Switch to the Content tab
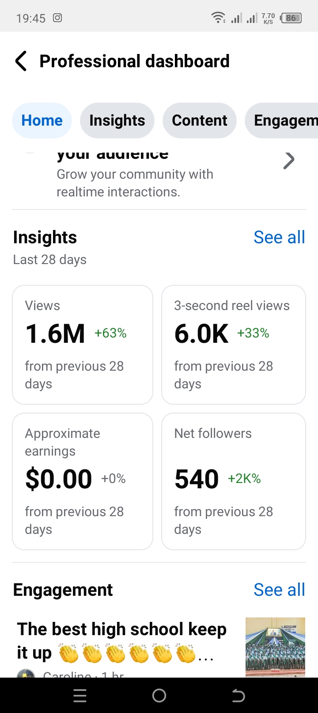 pyautogui.click(x=200, y=120)
